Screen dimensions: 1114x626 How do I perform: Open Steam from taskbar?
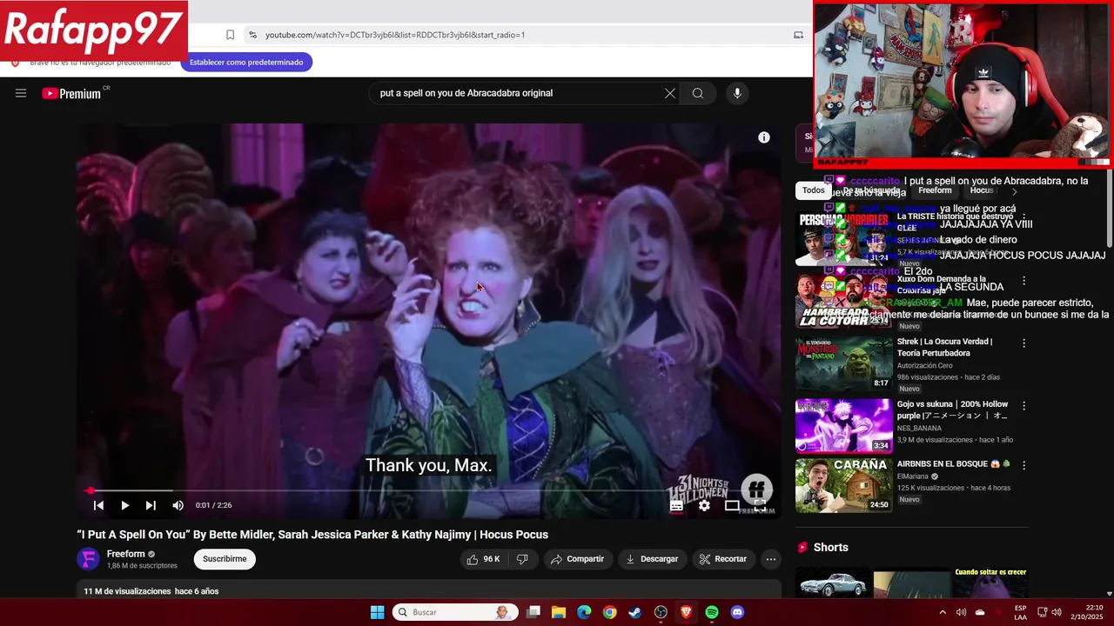(635, 612)
